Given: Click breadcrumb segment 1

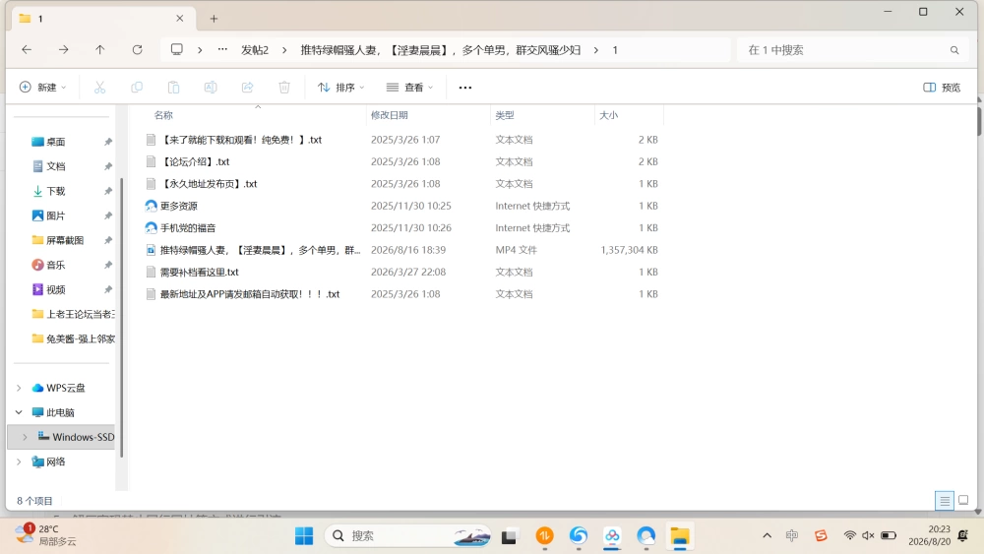Looking at the screenshot, I should tap(615, 50).
